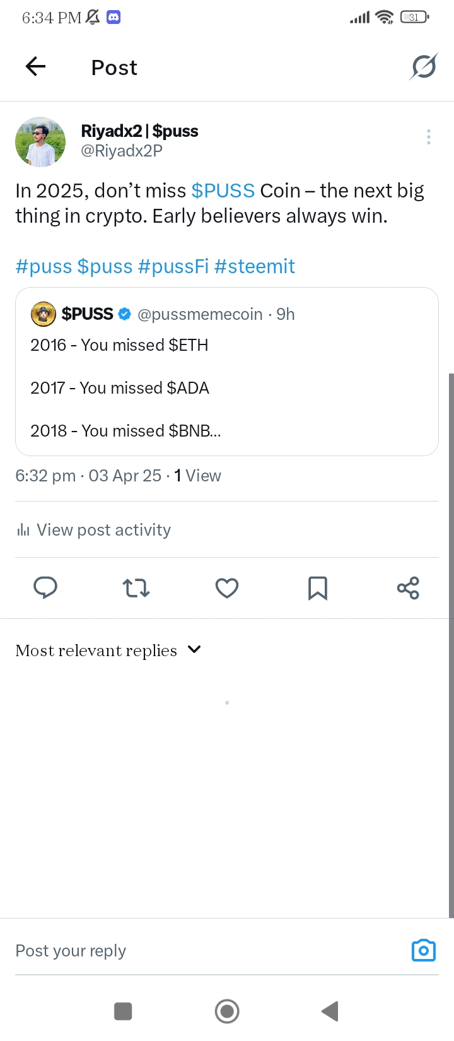Like the post with heart icon
The width and height of the screenshot is (454, 1041).
point(227,588)
